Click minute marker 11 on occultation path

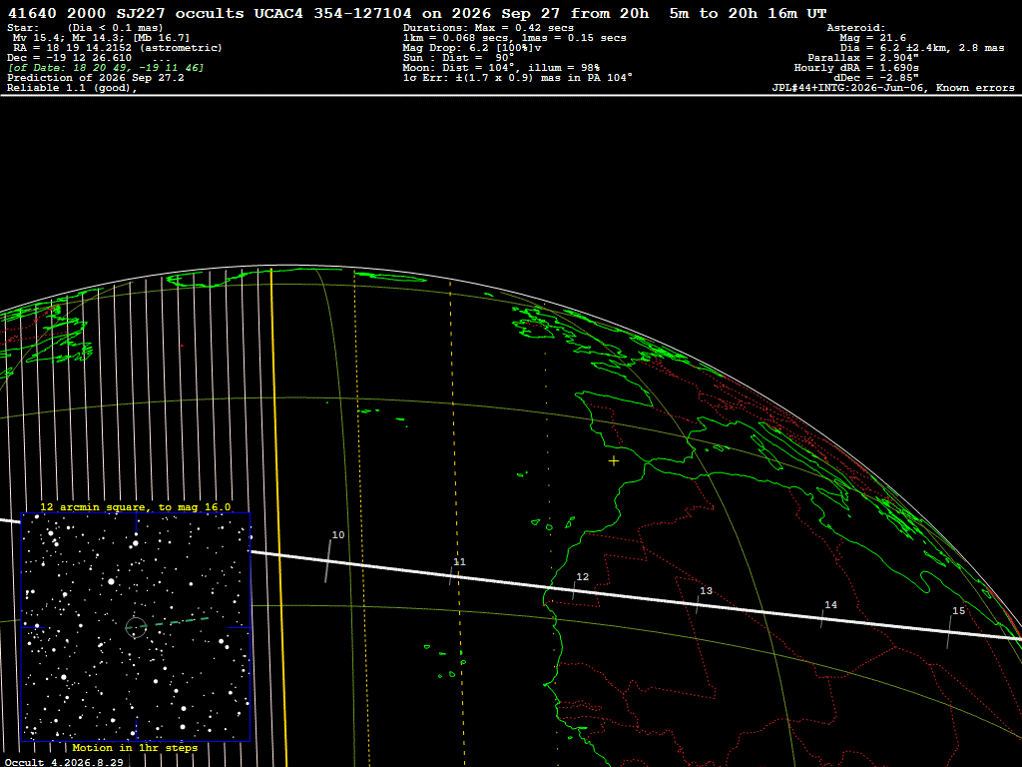pos(459,562)
